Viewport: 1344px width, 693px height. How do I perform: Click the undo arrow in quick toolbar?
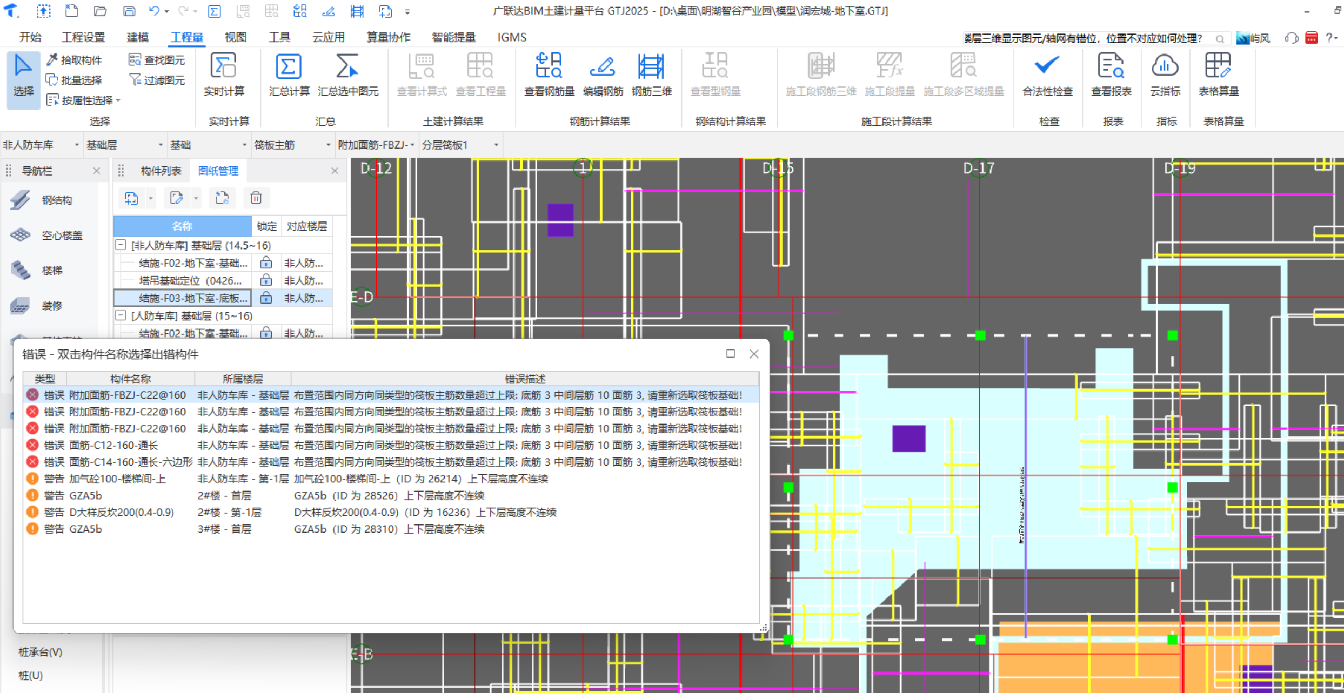154,11
